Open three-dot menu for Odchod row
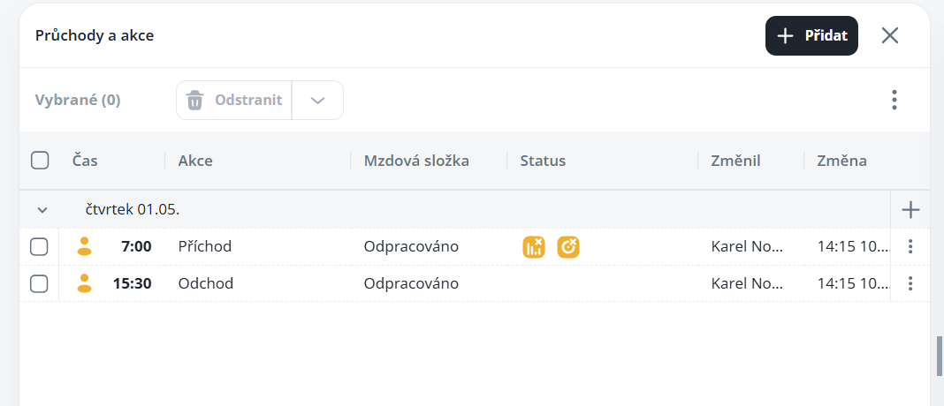The height and width of the screenshot is (406, 944). pos(910,283)
